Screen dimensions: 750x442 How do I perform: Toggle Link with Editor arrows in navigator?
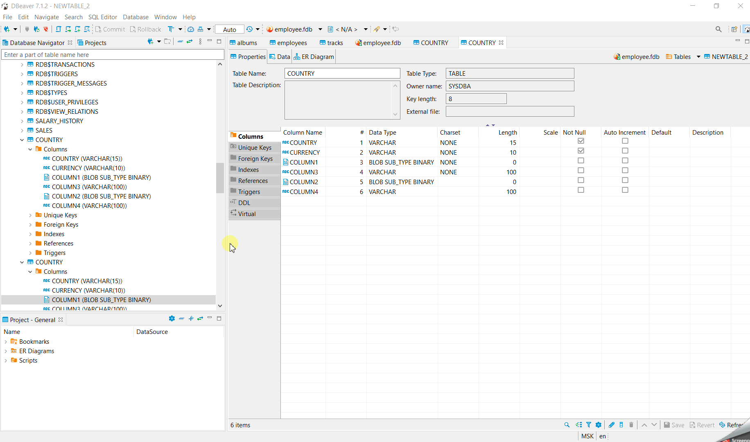[190, 42]
